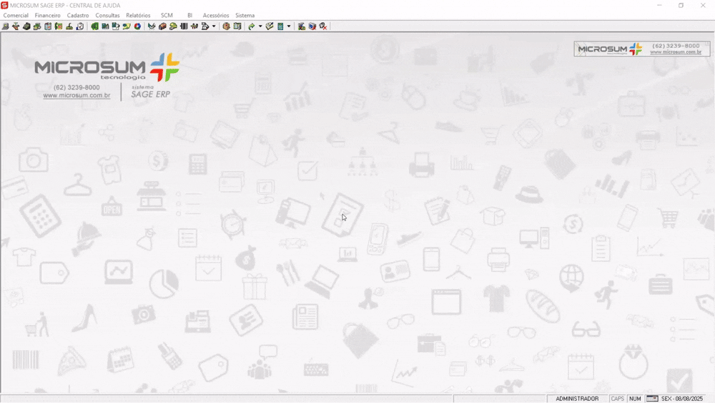
Task: Expand the dropdown arrow next to the people group icon
Action: click(214, 26)
